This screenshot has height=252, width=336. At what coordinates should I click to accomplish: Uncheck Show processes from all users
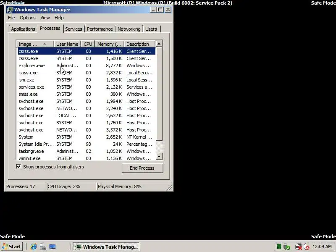18,166
